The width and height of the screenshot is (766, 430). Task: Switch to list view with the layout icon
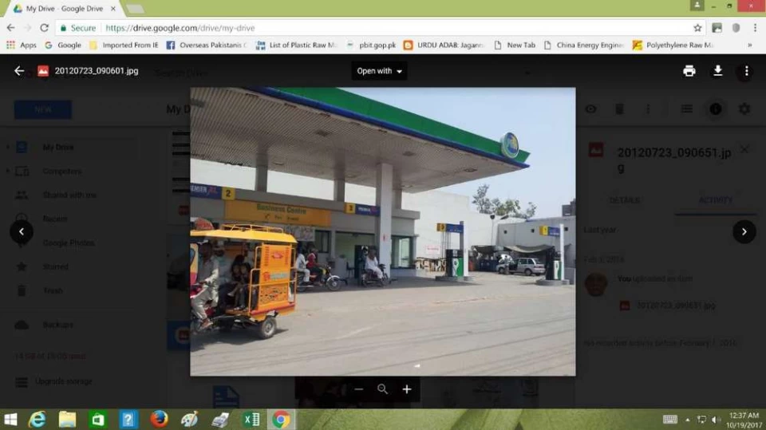[687, 109]
